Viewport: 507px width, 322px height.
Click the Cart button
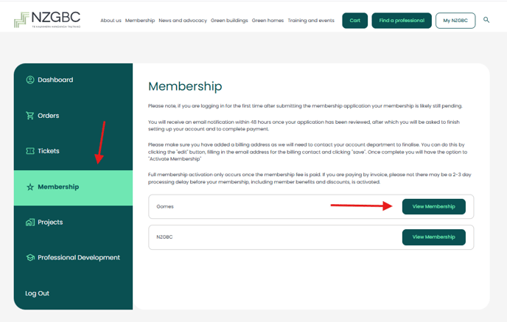point(354,21)
